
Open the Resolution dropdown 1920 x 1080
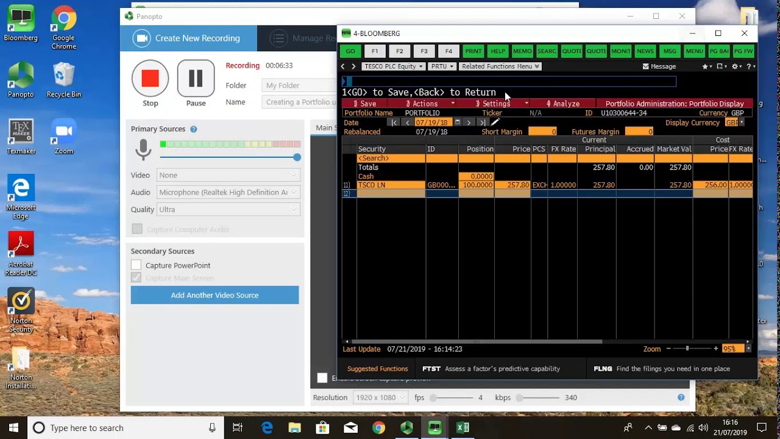pos(381,398)
